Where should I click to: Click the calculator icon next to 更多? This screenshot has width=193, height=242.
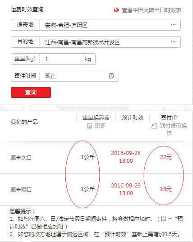tap(89, 126)
